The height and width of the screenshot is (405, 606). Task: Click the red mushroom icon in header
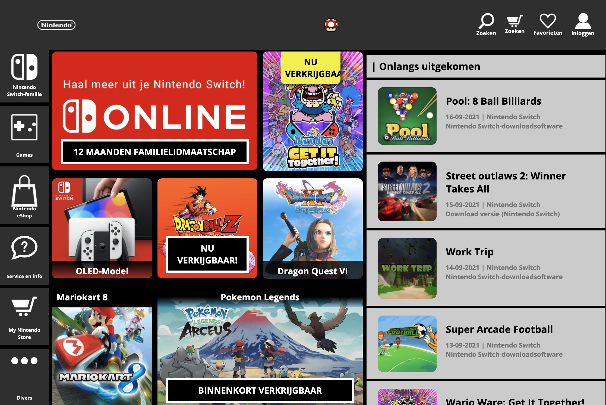click(x=331, y=25)
